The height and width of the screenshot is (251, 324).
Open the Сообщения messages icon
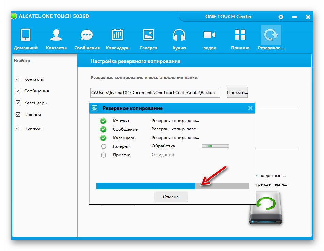point(87,35)
